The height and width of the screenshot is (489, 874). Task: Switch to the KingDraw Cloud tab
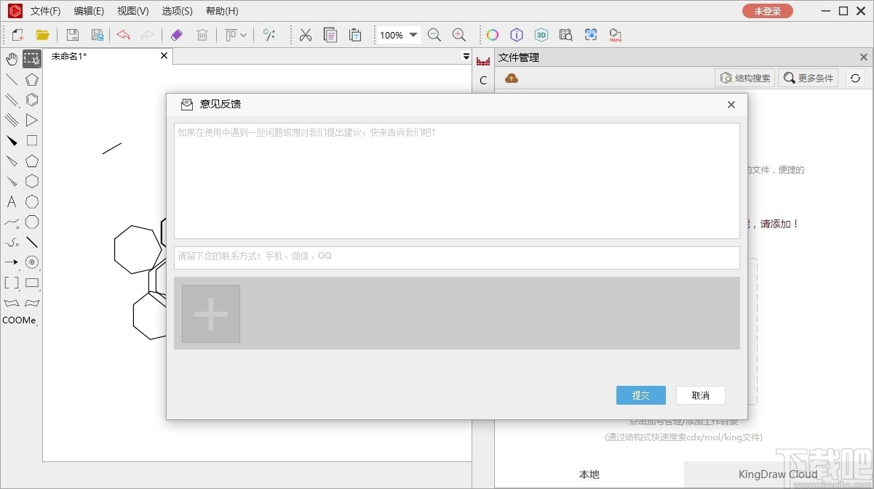point(778,474)
